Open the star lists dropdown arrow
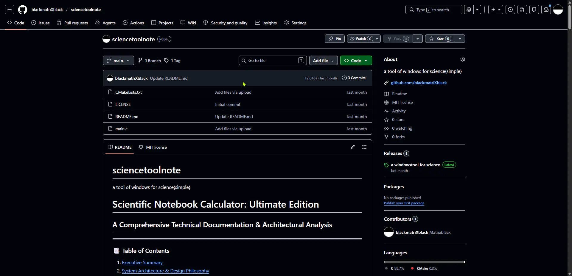 tap(460, 39)
